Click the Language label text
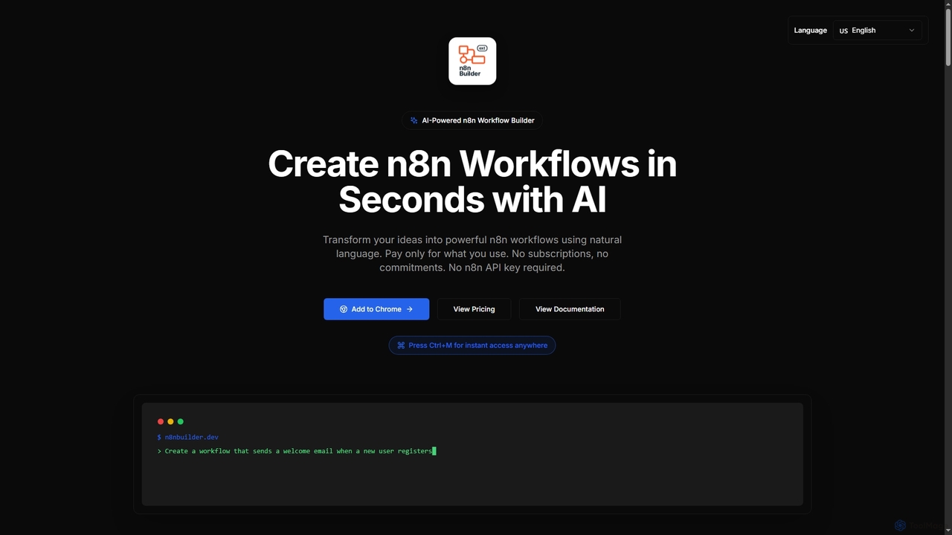Image resolution: width=952 pixels, height=535 pixels. click(x=810, y=30)
